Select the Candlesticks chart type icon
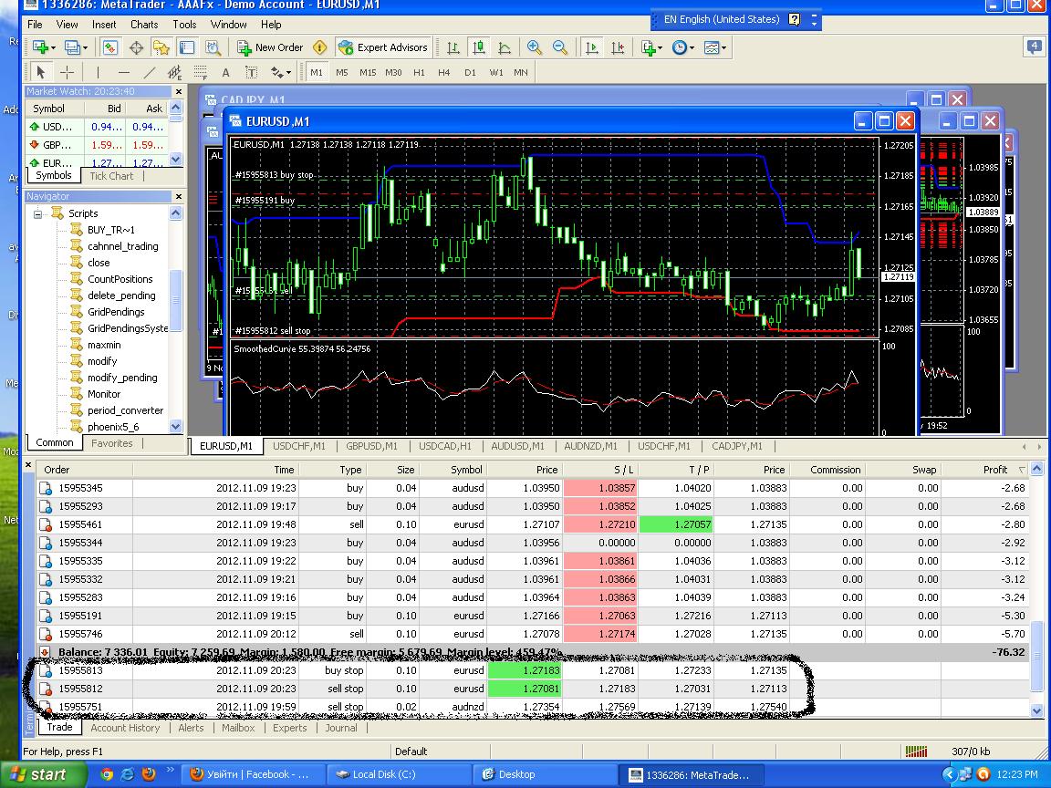The image size is (1051, 788). click(479, 47)
